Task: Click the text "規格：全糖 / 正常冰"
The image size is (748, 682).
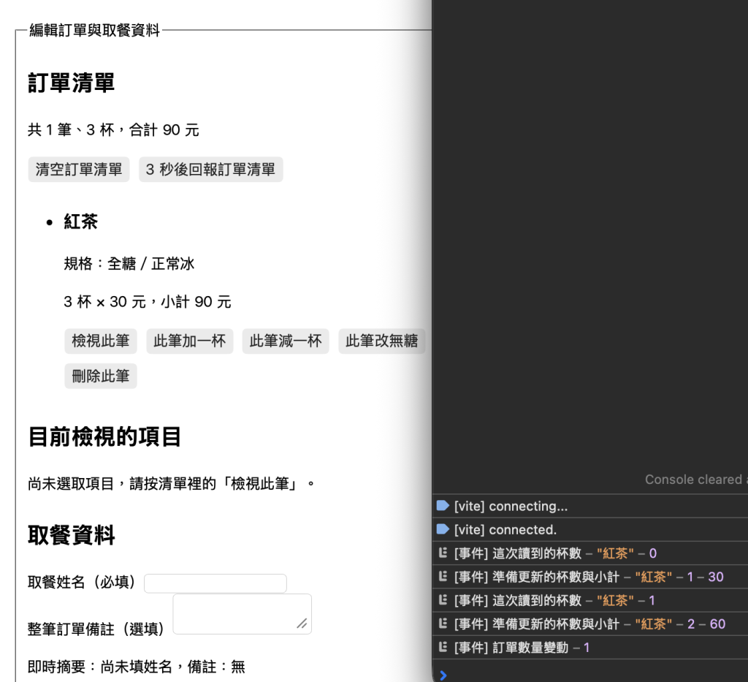Action: pyautogui.click(x=129, y=263)
